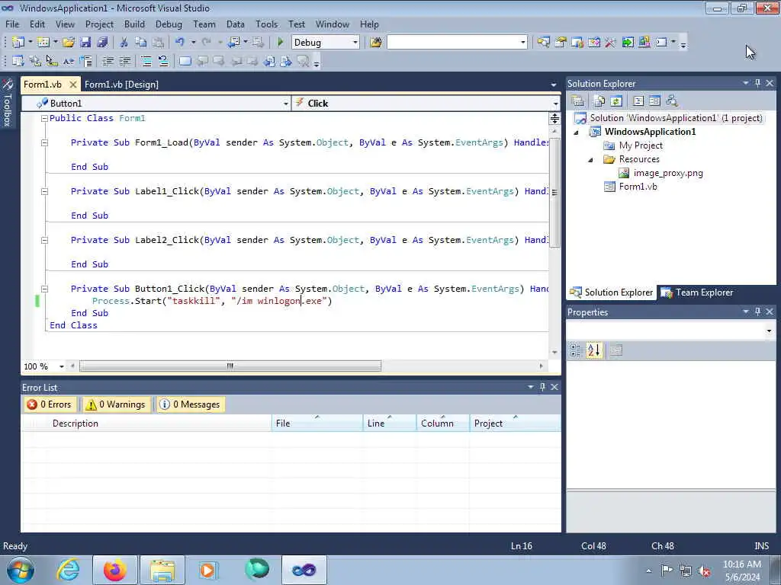Image resolution: width=781 pixels, height=585 pixels.
Task: Click the vertical scrollbar of the code editor
Action: [554, 192]
